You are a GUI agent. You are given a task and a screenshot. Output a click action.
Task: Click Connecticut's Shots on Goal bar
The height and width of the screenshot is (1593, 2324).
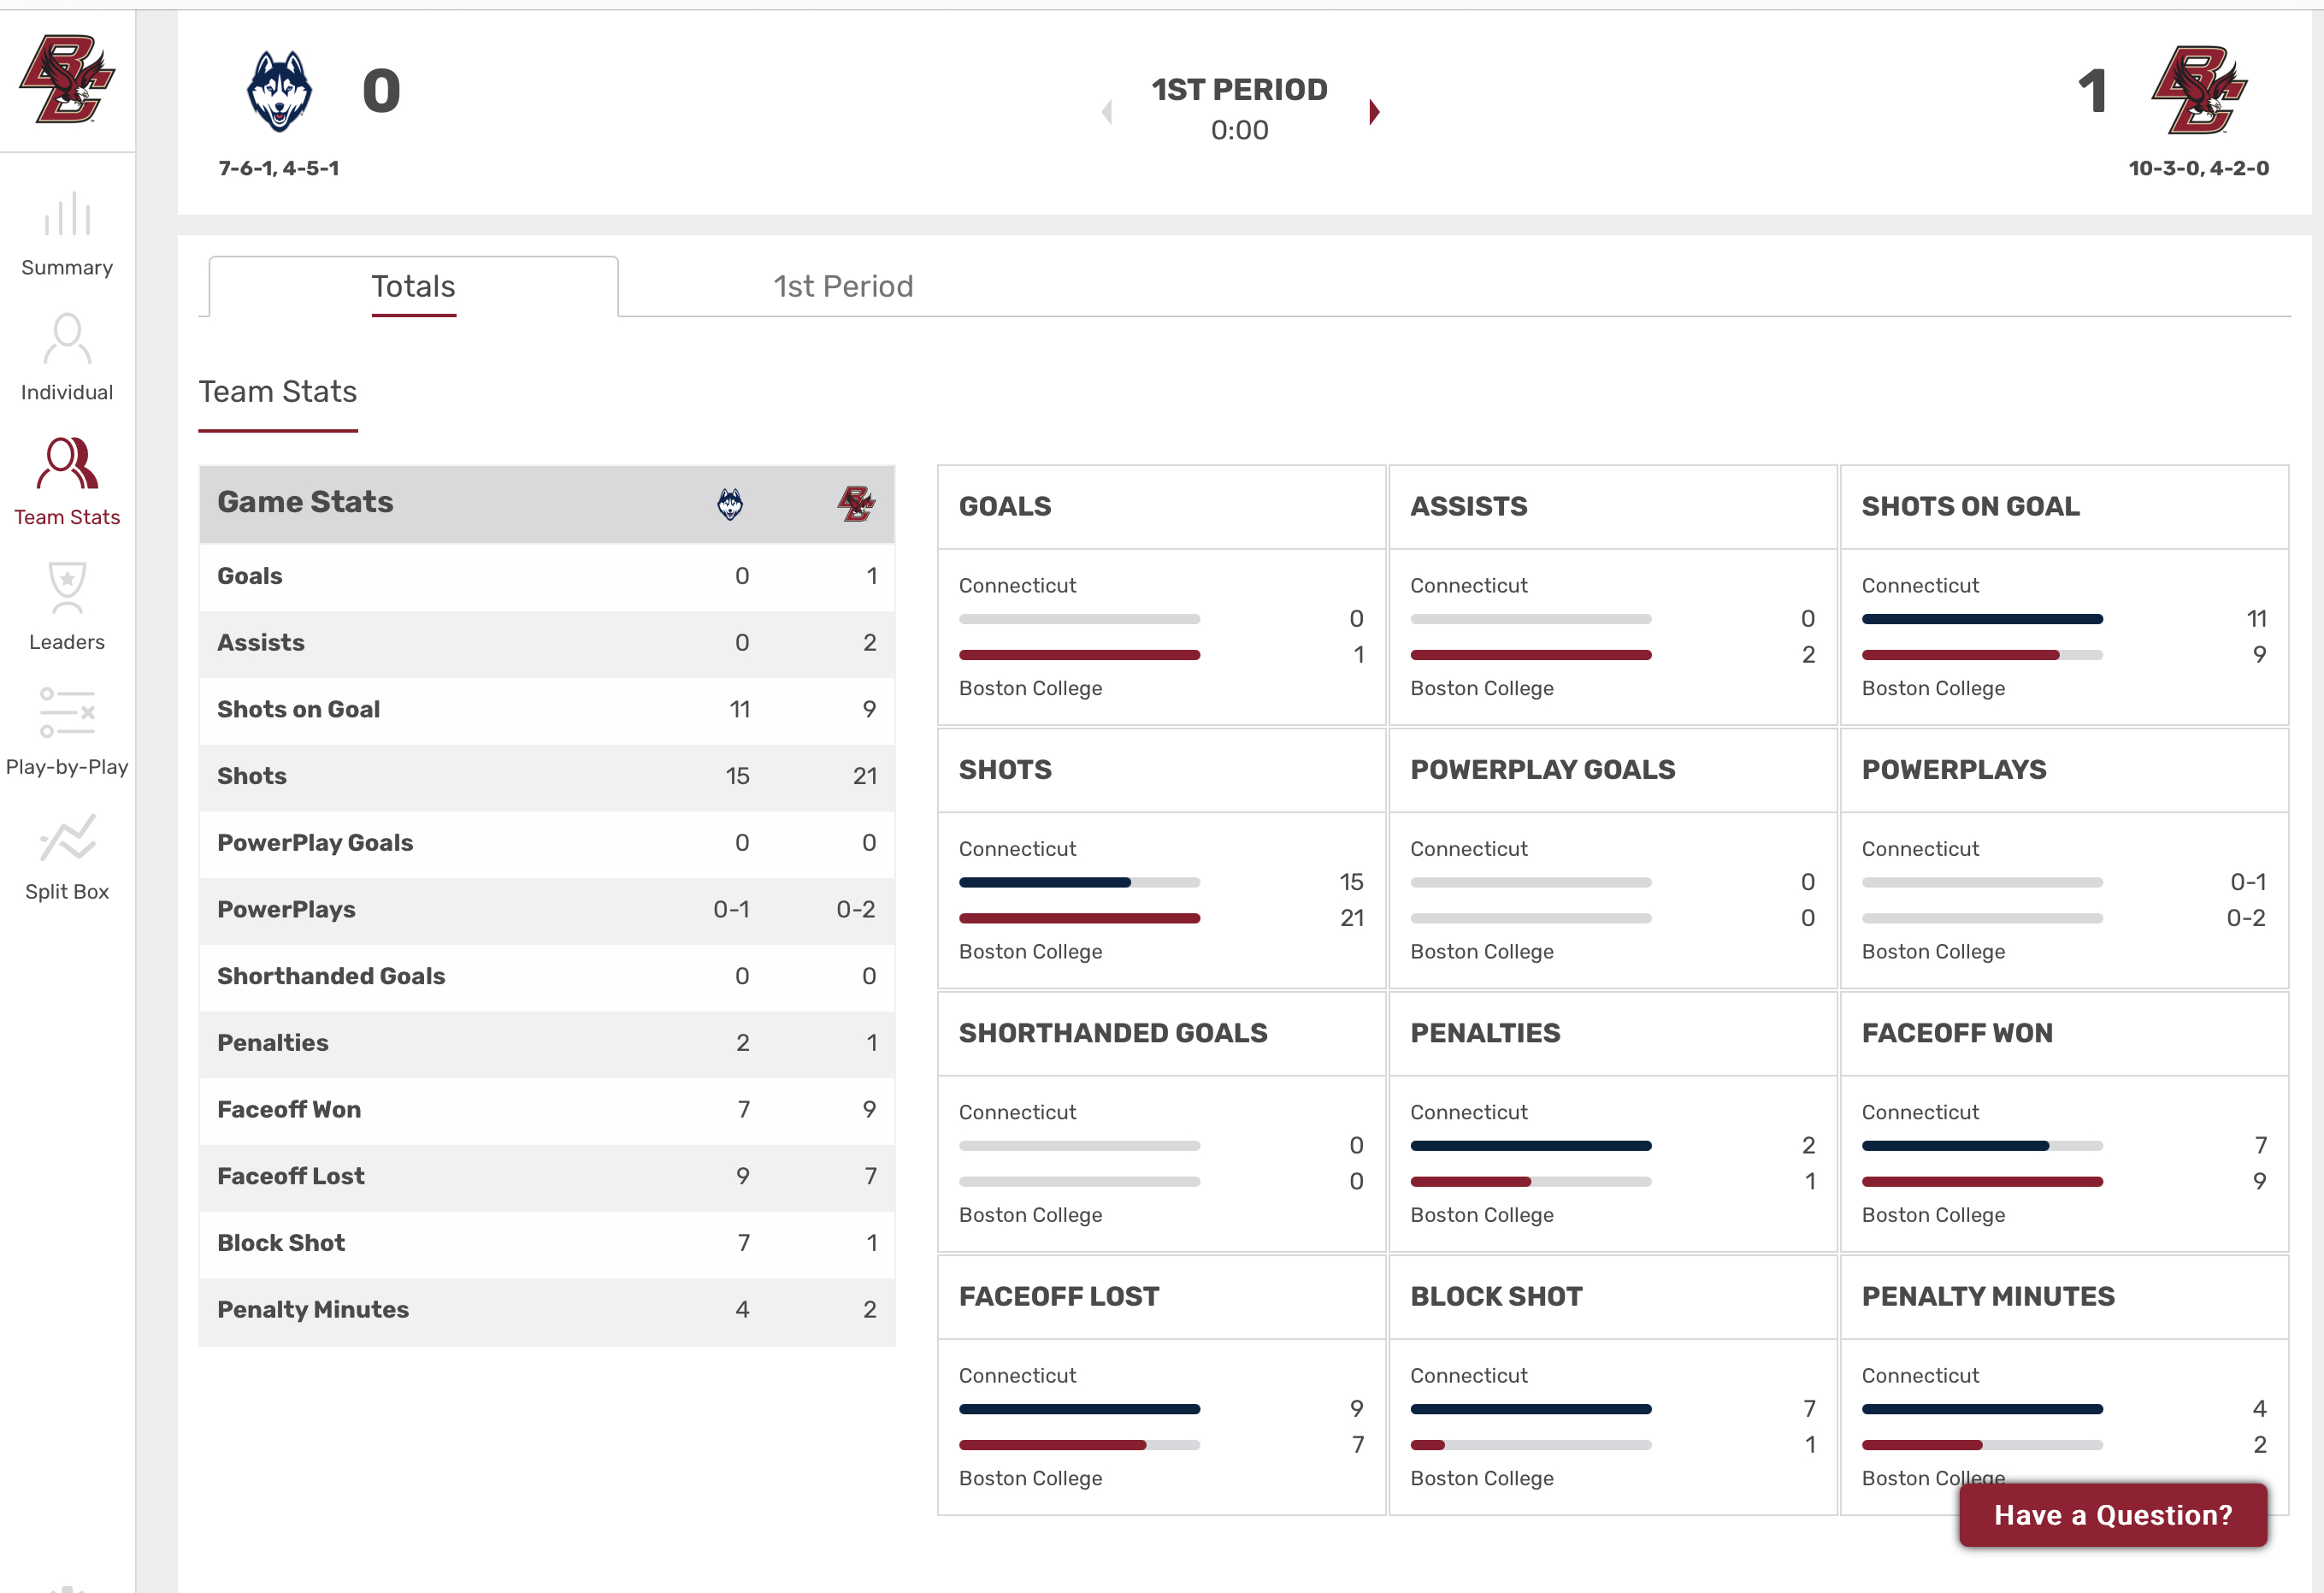tap(1982, 619)
